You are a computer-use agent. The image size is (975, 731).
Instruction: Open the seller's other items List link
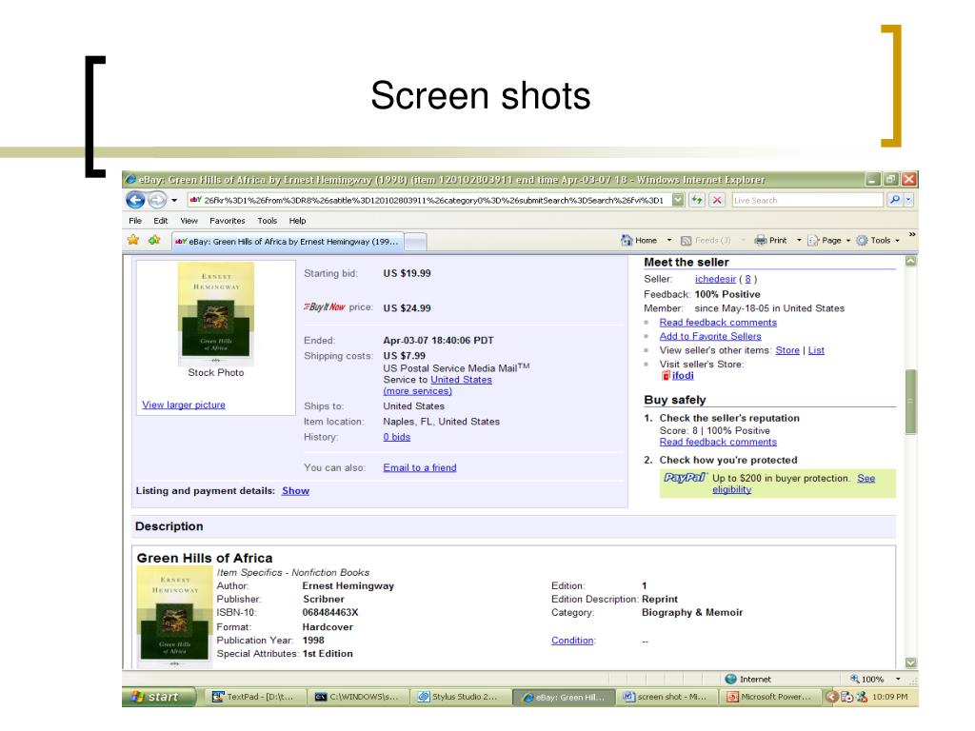(x=816, y=350)
